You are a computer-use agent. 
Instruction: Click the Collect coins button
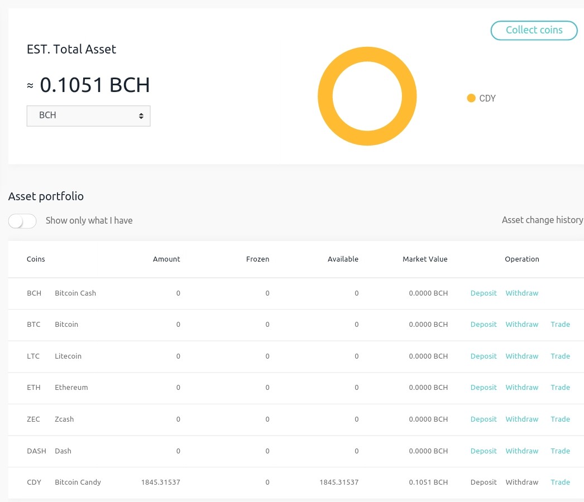click(534, 31)
